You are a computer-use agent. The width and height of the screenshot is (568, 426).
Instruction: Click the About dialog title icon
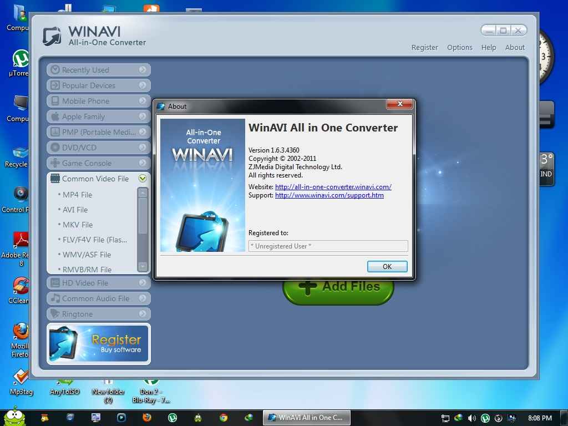[161, 106]
